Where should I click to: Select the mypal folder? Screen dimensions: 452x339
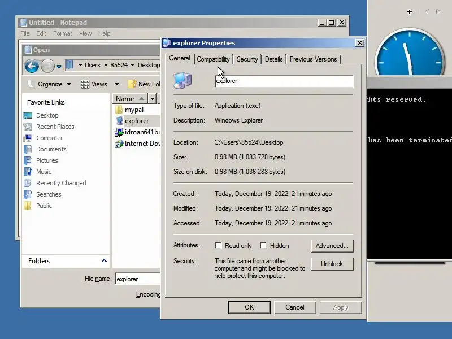134,110
